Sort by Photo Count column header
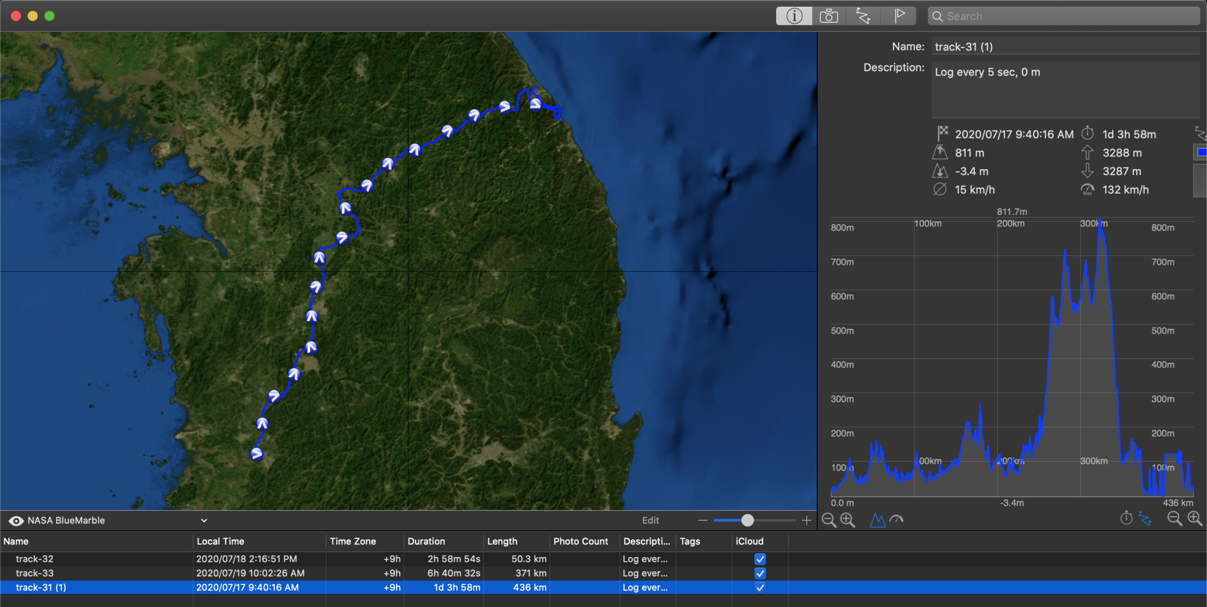The image size is (1207, 607). 585,541
